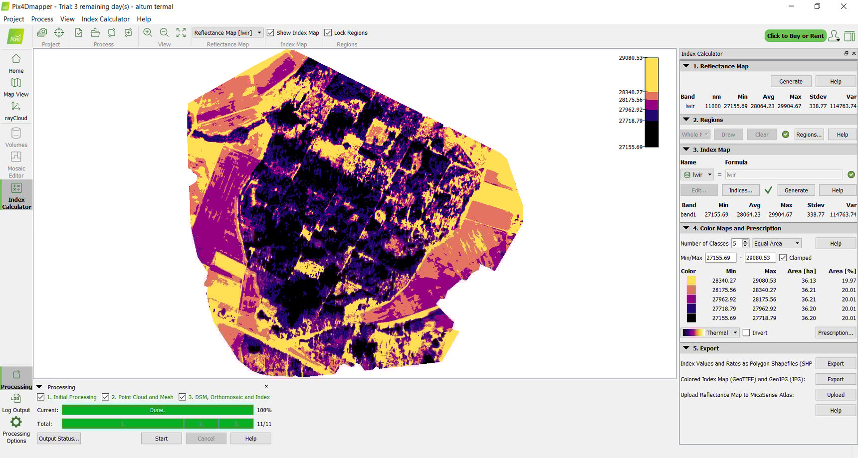
Task: Collapse the Color Maps and Prescription section
Action: [685, 228]
